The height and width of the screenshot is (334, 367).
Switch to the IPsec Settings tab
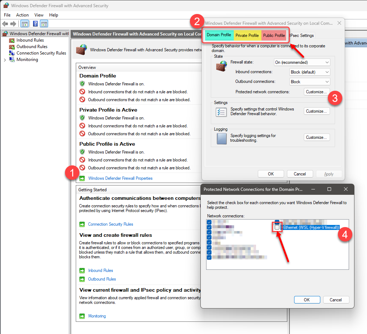[x=302, y=36]
